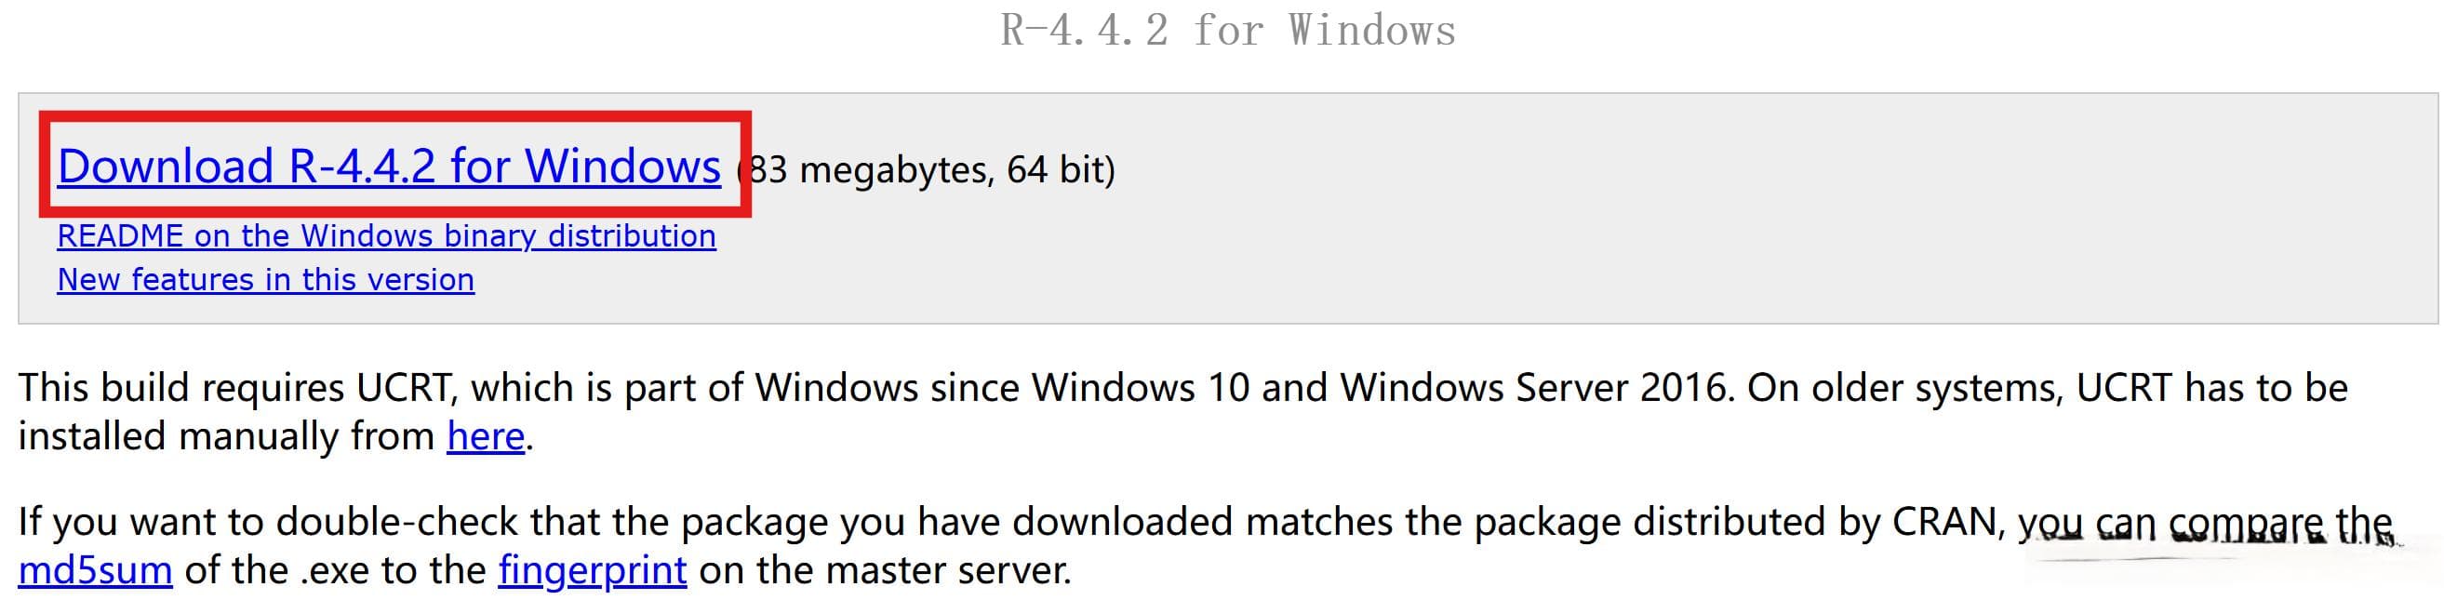The image size is (2444, 600).
Task: Click the 'On older systems' text
Action: 1905,387
